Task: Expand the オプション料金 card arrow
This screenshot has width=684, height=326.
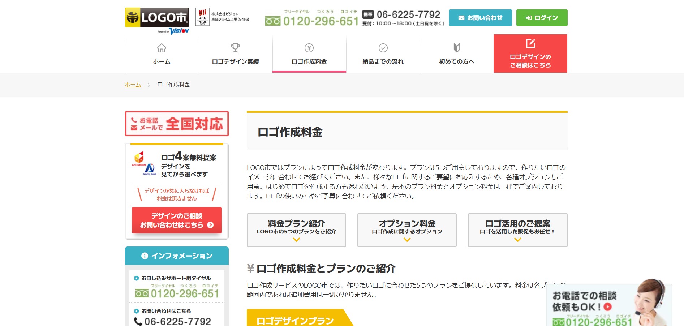Action: click(x=407, y=239)
